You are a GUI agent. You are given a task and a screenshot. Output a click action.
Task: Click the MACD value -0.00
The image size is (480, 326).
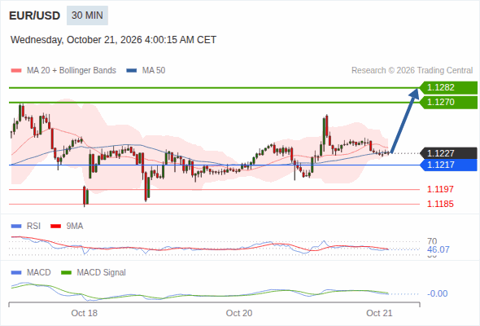point(437,293)
